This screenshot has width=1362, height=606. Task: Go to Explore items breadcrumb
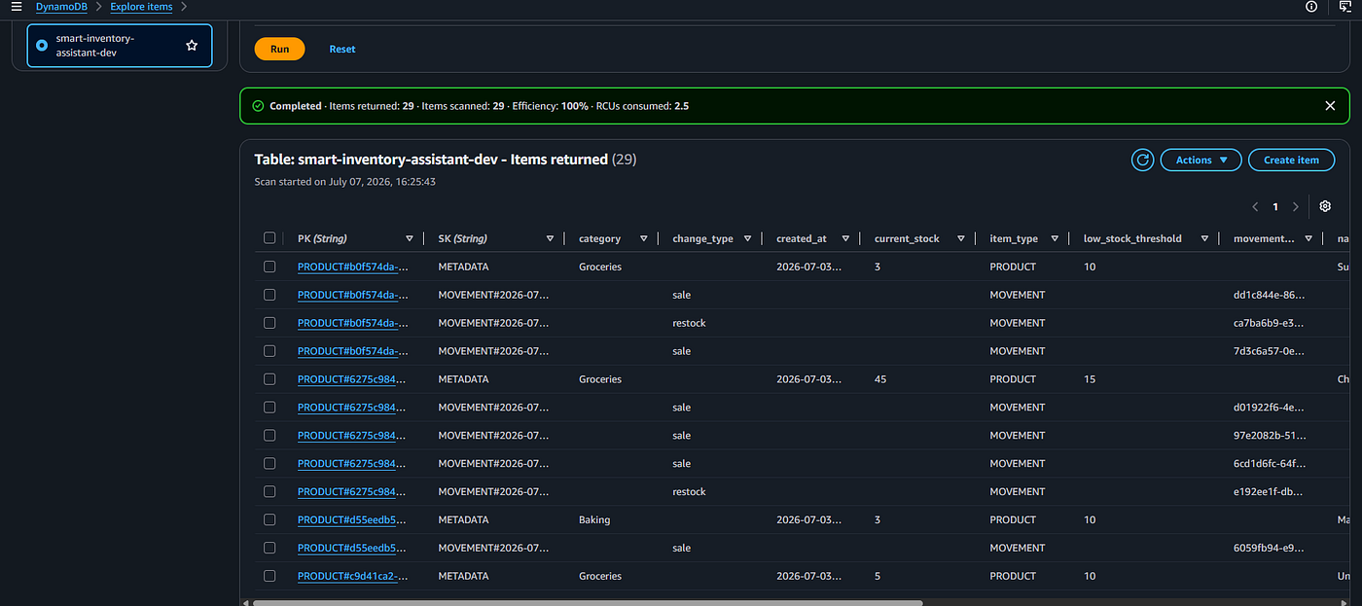tap(141, 7)
